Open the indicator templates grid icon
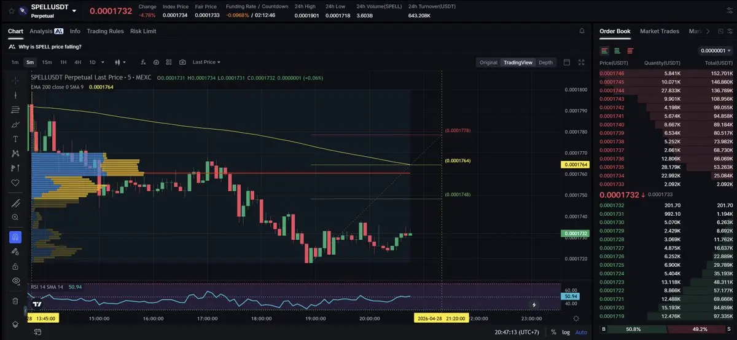This screenshot has width=737, height=340. tap(169, 62)
